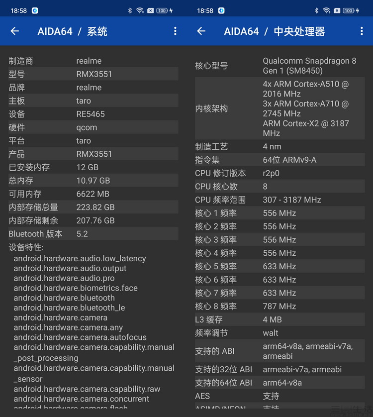Tap the 频率调节 walt row

280,333
